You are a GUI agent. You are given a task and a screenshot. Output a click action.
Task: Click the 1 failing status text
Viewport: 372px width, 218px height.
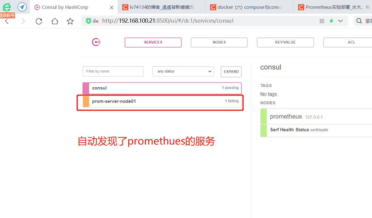point(232,101)
